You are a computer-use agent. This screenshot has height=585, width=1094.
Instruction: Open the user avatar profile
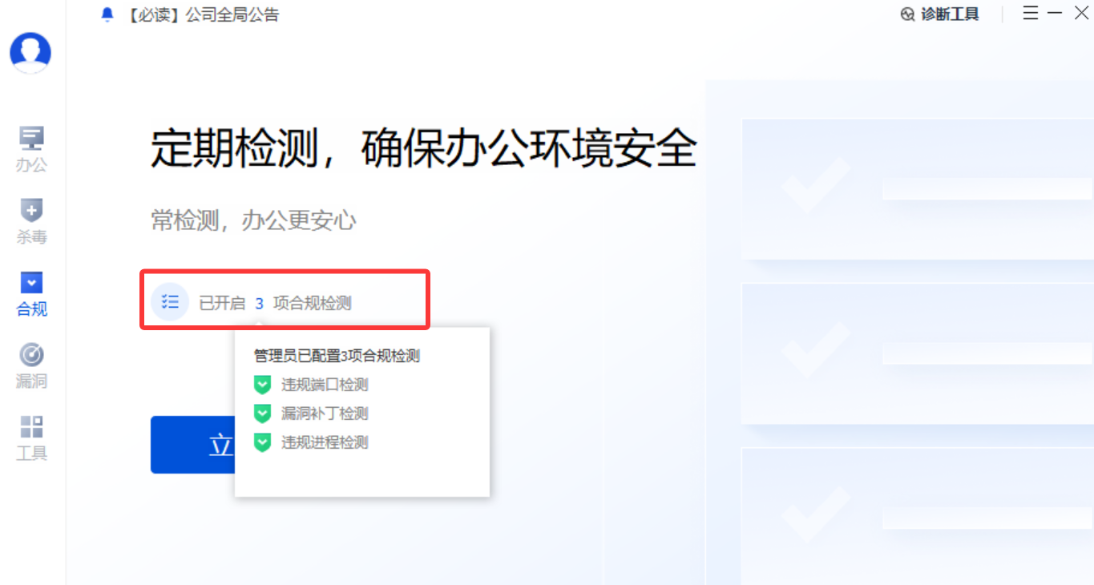coord(30,53)
